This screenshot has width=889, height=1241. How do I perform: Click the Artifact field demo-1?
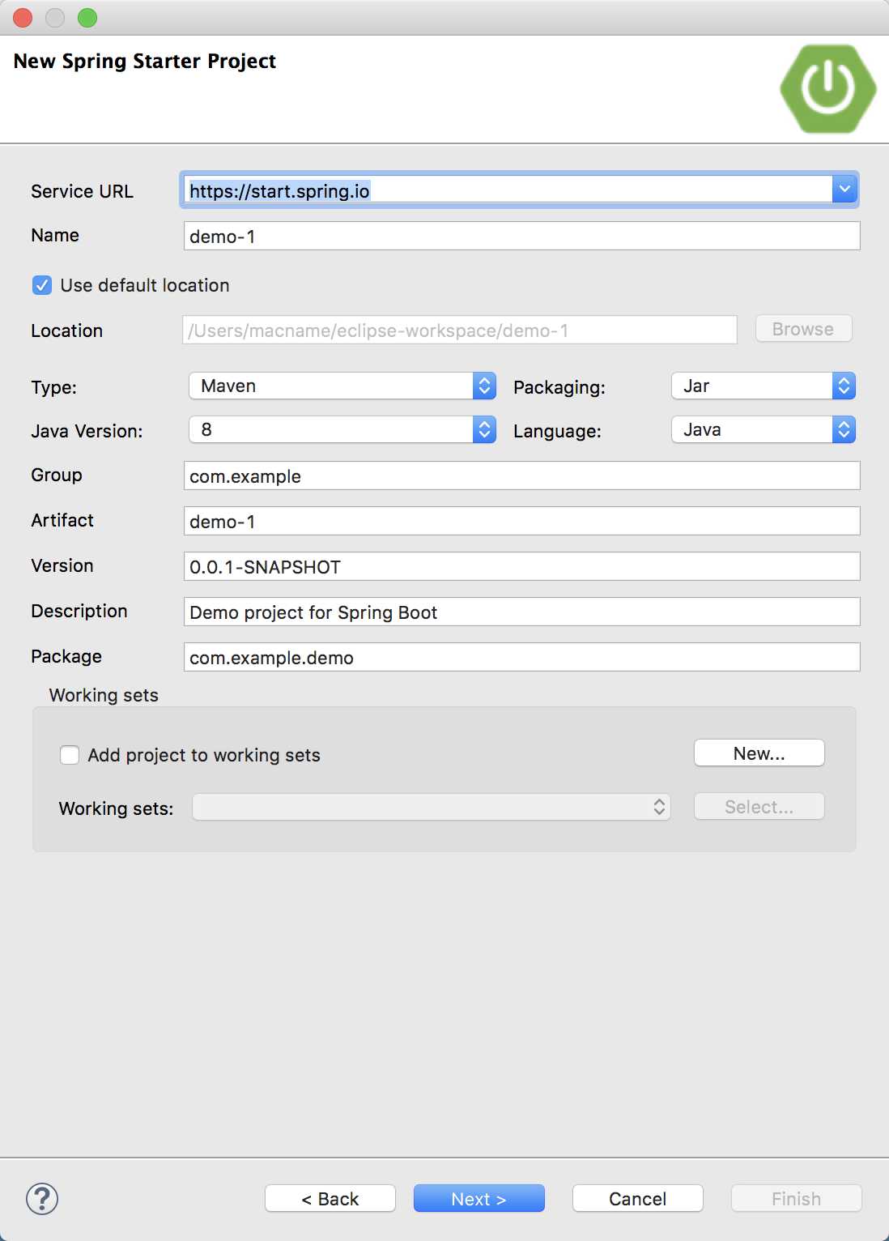coord(522,521)
